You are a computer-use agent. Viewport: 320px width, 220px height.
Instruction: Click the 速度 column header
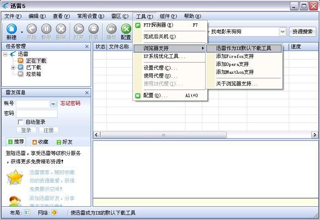[x=303, y=47]
